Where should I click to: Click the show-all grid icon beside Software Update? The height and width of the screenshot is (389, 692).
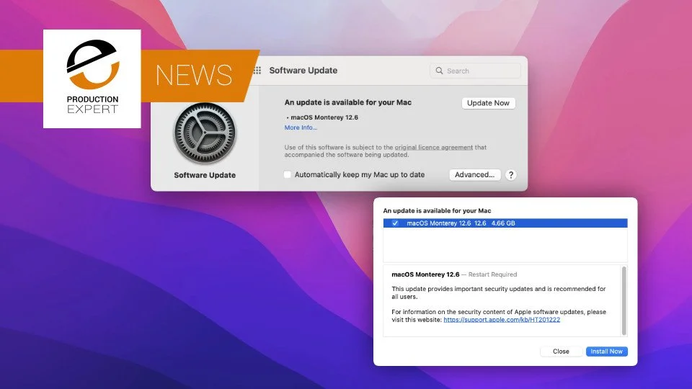point(257,70)
